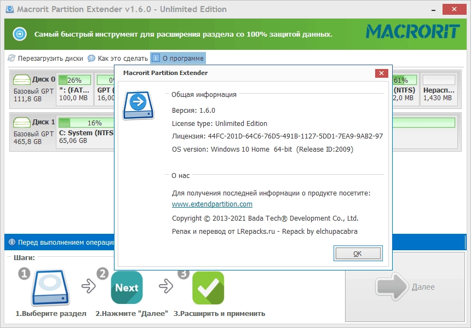Minimize the Macrorit Partition Extender window
This screenshot has height=328, width=471.
433,10
